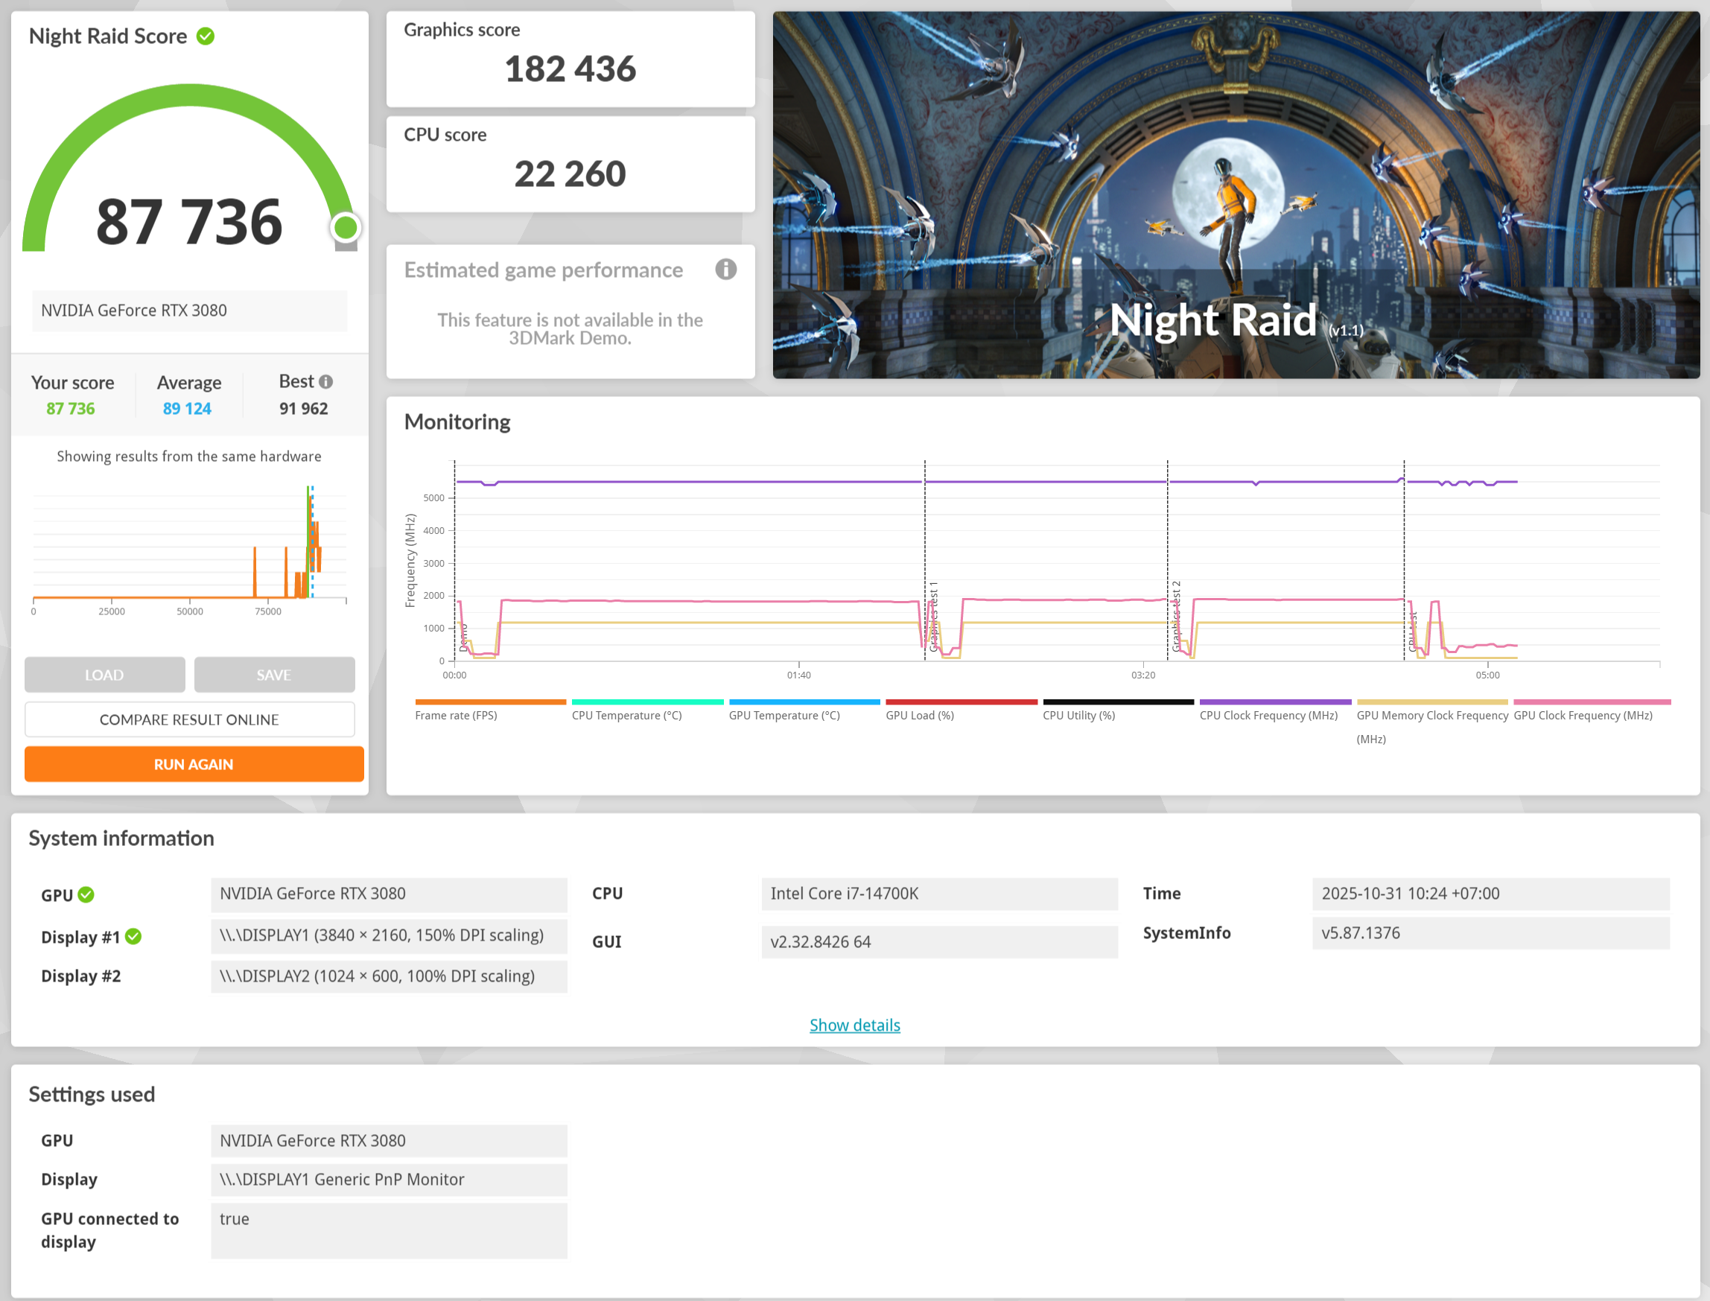The height and width of the screenshot is (1301, 1710).
Task: Click info icon next to Best score
Action: (326, 382)
